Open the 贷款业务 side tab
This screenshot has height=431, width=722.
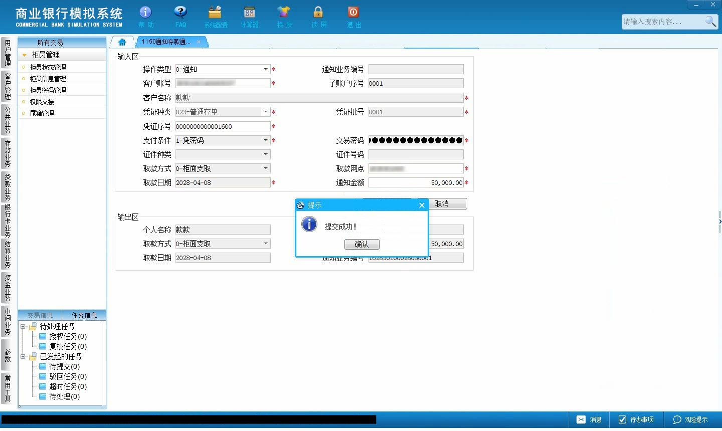[x=8, y=187]
